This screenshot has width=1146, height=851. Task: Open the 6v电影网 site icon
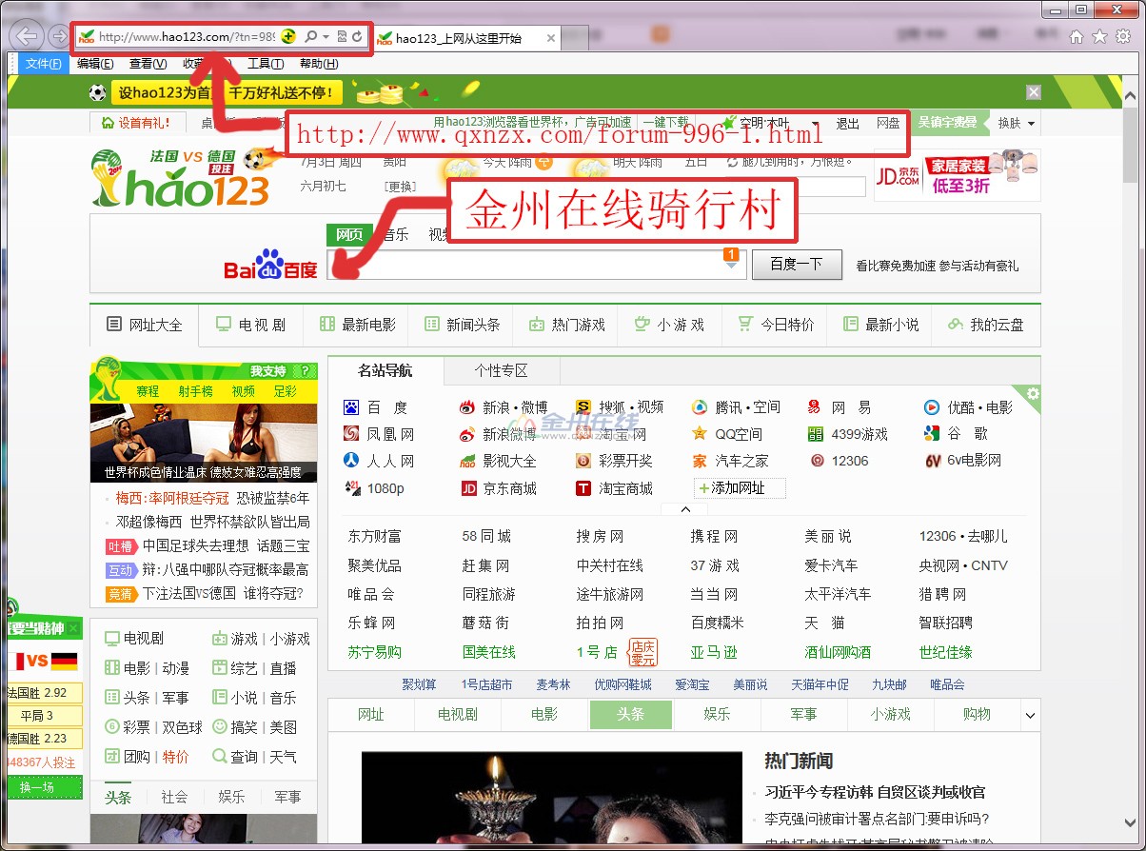(933, 461)
